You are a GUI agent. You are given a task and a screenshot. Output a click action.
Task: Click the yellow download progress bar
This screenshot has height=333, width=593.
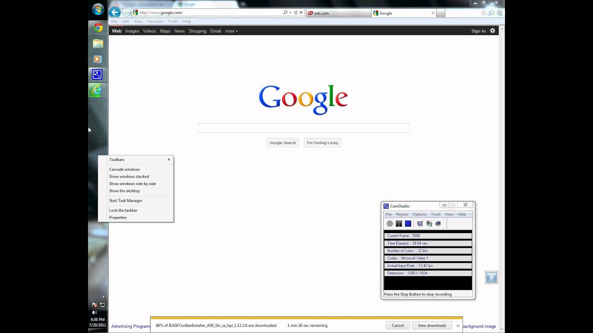(x=306, y=318)
